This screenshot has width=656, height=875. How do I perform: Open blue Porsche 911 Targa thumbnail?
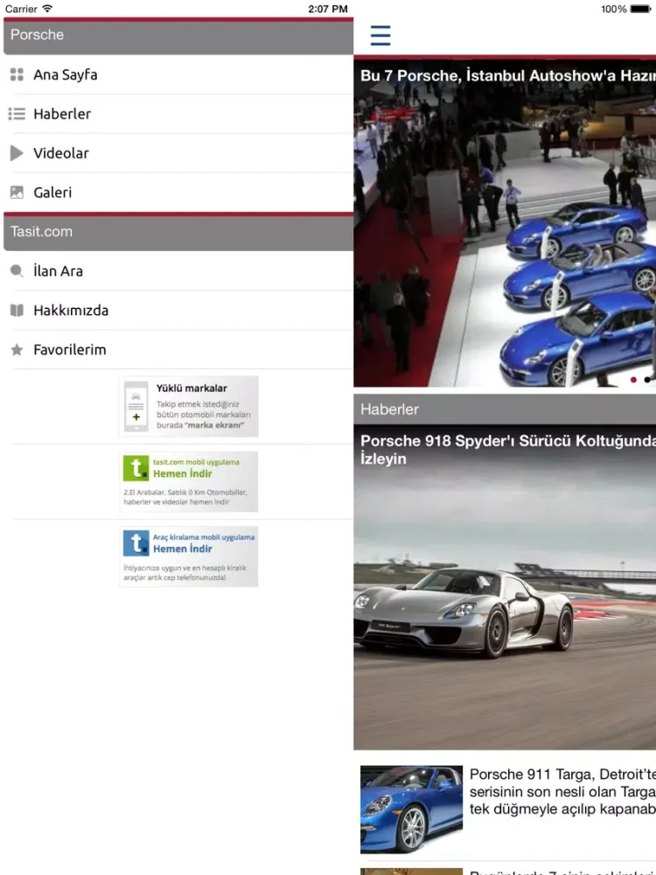click(412, 809)
